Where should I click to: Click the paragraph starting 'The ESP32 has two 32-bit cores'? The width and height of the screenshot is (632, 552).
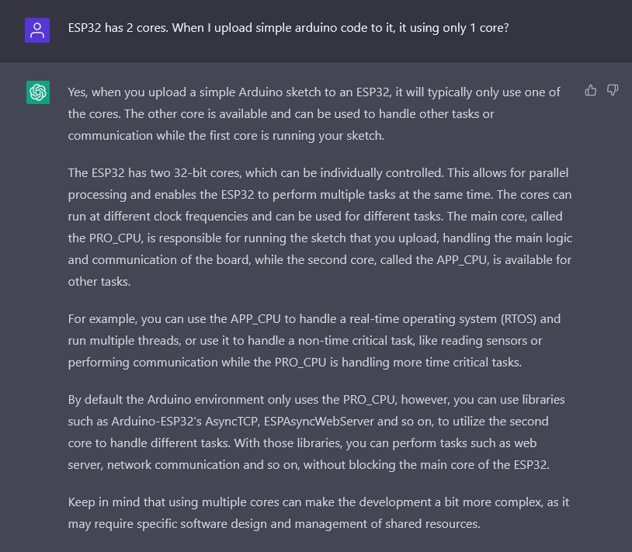pos(320,227)
